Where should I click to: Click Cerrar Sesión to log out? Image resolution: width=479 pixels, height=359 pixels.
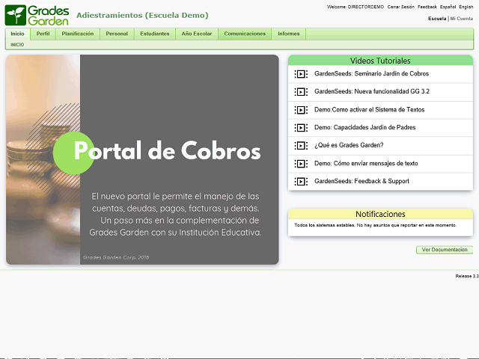coord(401,7)
